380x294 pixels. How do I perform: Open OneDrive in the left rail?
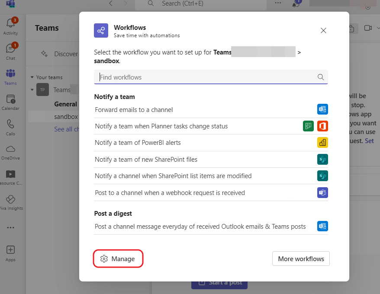pyautogui.click(x=10, y=153)
